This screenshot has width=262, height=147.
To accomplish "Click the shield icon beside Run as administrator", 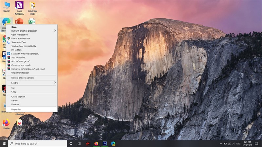I will coord(9,38).
